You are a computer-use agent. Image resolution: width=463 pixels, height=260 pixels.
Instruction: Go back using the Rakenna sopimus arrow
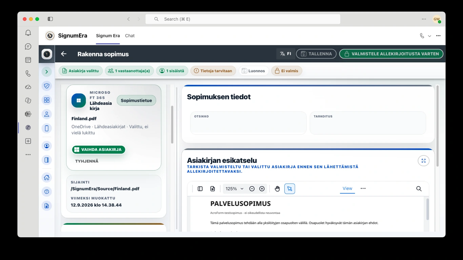click(x=64, y=54)
